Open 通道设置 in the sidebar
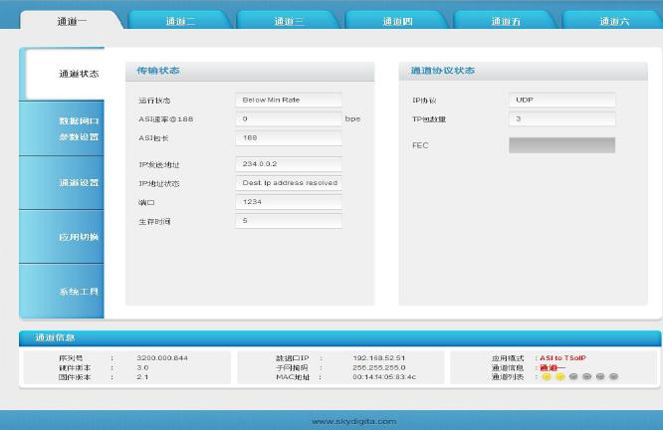The width and height of the screenshot is (663, 431). coord(79,183)
